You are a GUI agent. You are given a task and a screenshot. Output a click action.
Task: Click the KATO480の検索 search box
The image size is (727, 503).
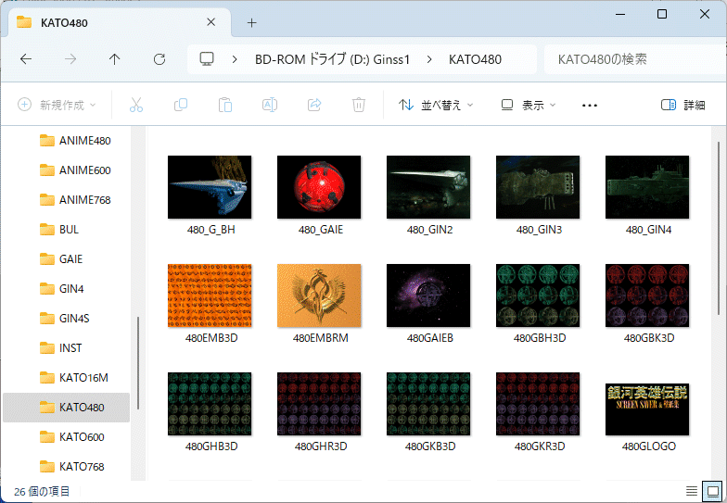[x=635, y=59]
